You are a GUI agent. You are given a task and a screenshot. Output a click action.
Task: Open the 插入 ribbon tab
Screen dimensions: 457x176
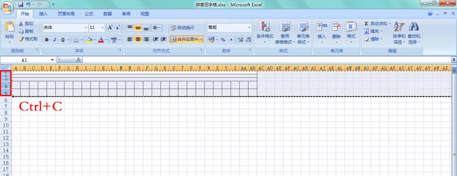(x=43, y=14)
